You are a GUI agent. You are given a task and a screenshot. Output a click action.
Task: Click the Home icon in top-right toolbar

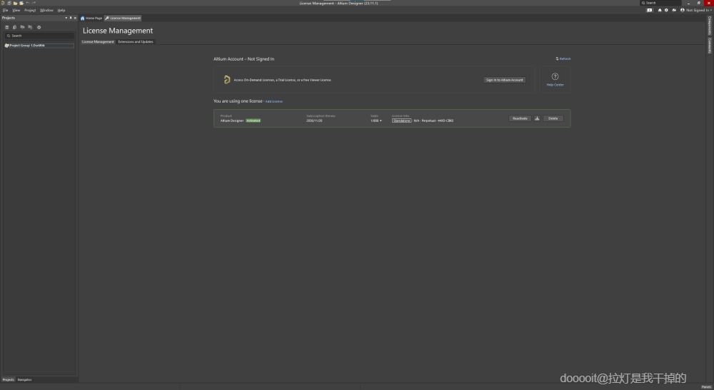[659, 10]
